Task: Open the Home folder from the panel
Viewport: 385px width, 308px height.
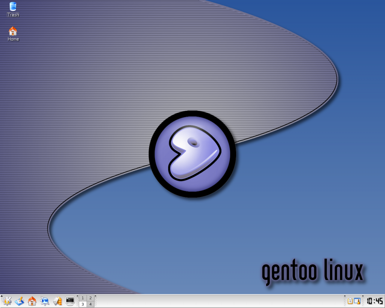Action: (32, 301)
